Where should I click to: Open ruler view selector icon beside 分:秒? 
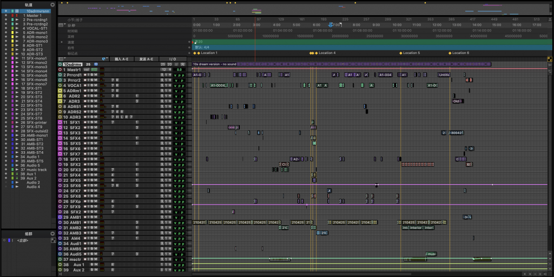click(x=61, y=25)
